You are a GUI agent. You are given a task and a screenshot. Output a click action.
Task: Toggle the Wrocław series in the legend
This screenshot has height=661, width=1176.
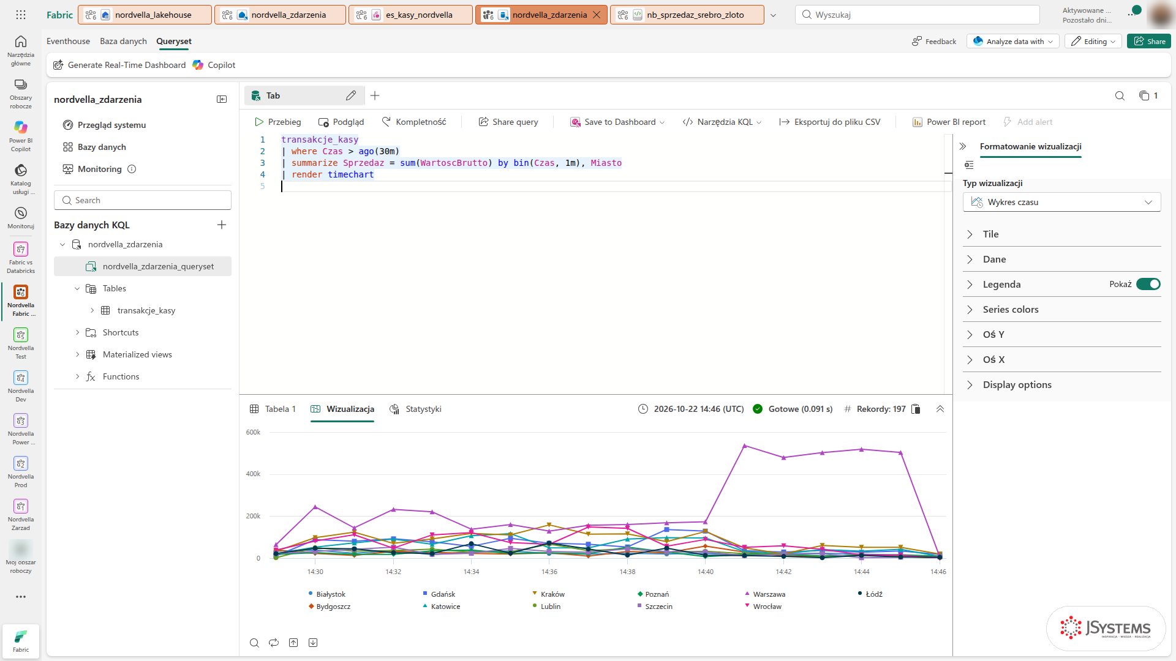pos(763,607)
